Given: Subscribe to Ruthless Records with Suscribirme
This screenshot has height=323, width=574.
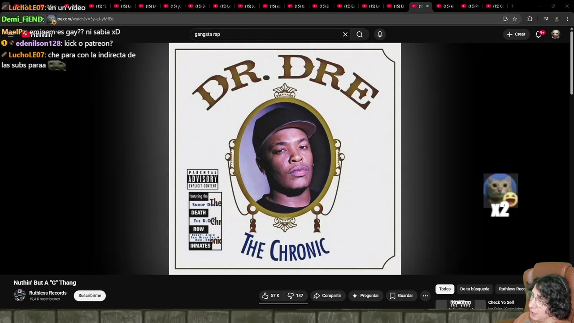Looking at the screenshot, I should 90,296.
